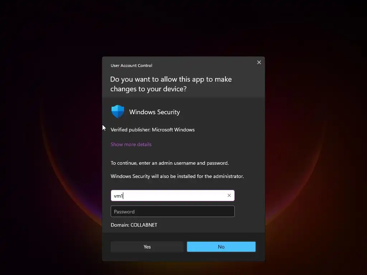Click the allow this app question heading
This screenshot has width=367, height=275.
[171, 84]
